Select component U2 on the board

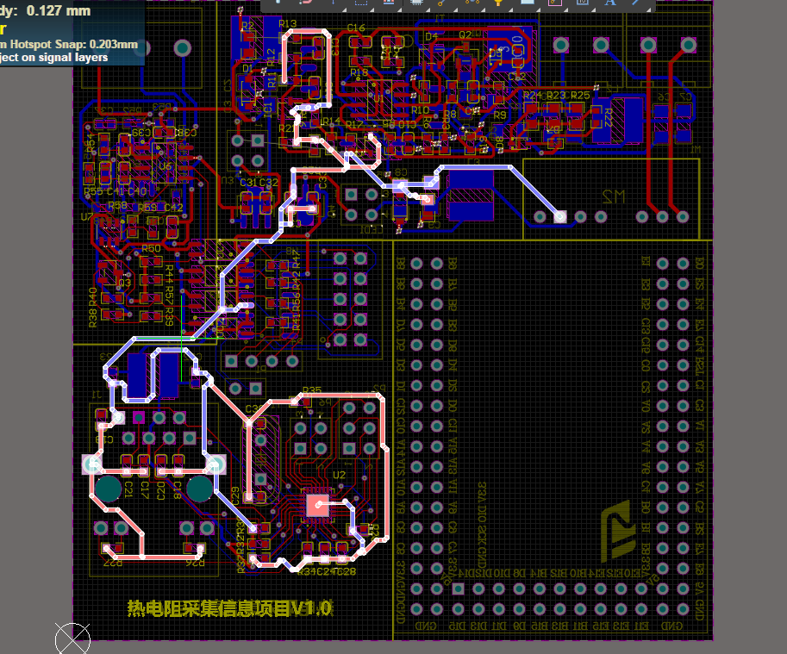317,505
